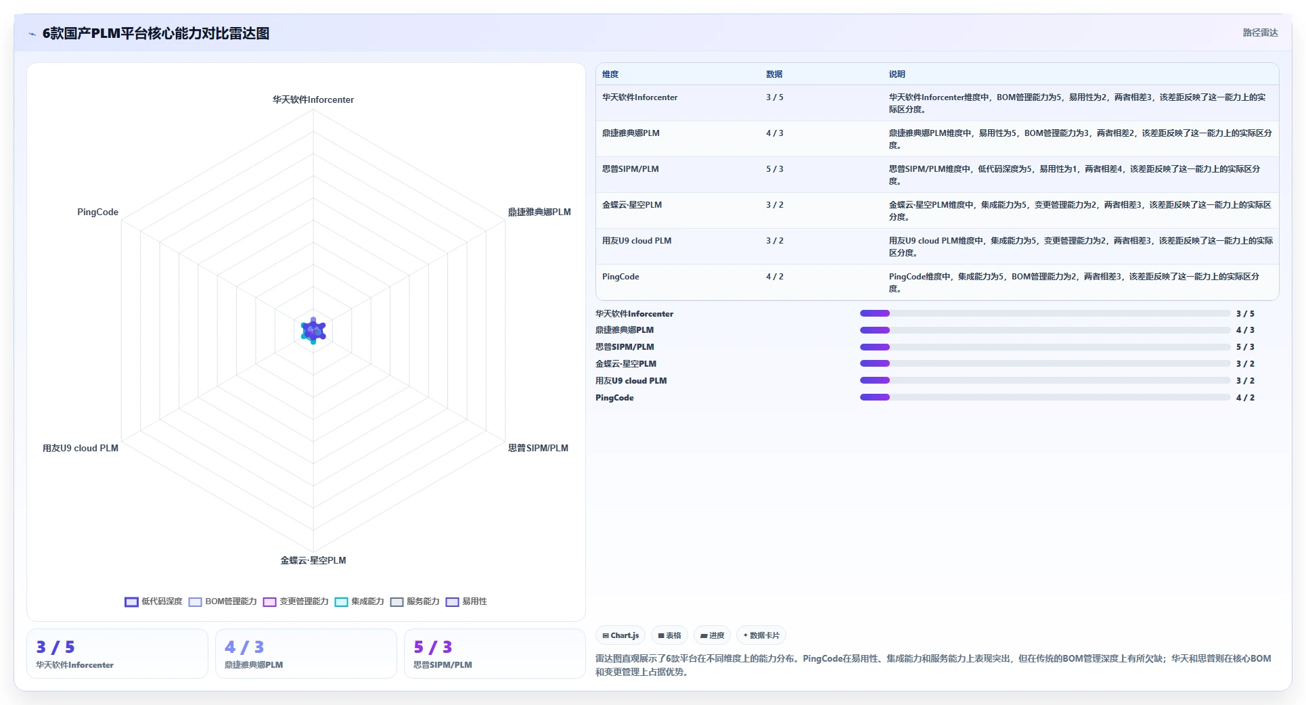
Task: Select the 鼎捷雅典娜PLM table row name
Action: (631, 133)
